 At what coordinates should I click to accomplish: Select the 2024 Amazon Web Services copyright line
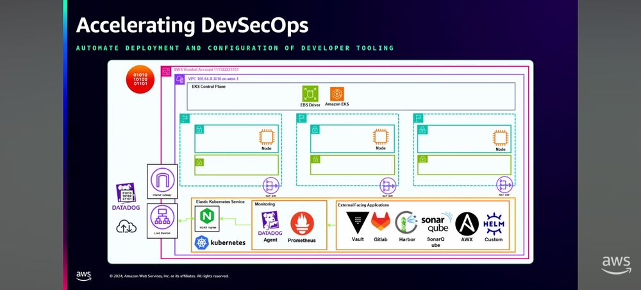[x=169, y=276]
